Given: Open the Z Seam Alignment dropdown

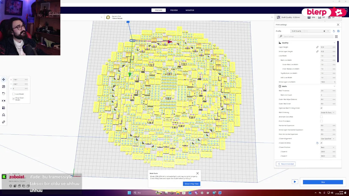Looking at the screenshot, I should [328, 139].
